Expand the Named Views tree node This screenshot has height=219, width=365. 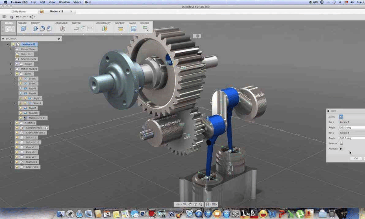tap(11, 49)
